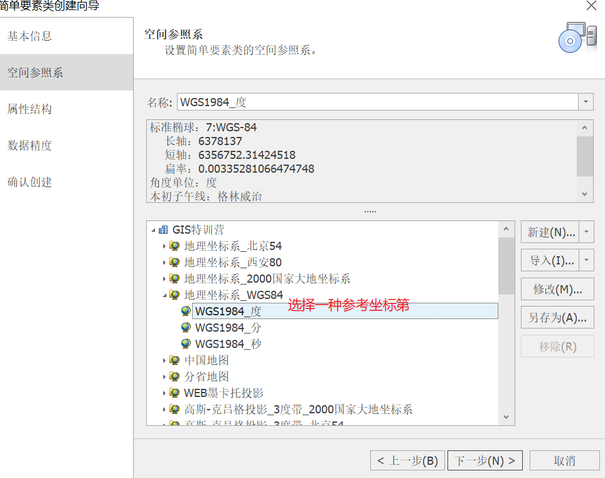The width and height of the screenshot is (605, 478).
Task: Click the splitter dots between the panels
Action: pyautogui.click(x=370, y=212)
